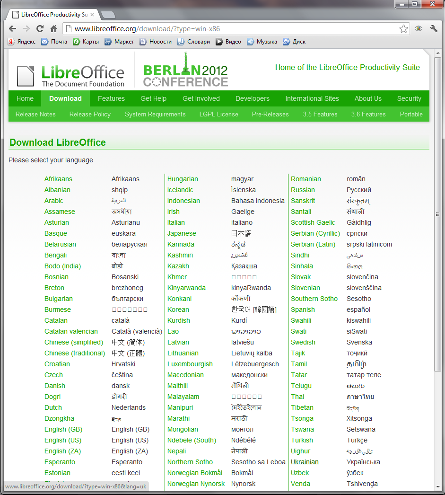This screenshot has width=445, height=495.
Task: Open the Музыка bookmark
Action: click(x=262, y=42)
